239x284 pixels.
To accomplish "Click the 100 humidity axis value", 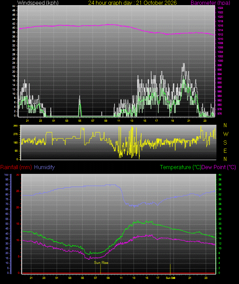I will [6, 175].
